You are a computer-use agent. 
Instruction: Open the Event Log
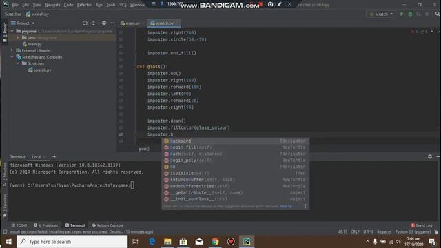pyautogui.click(x=421, y=225)
